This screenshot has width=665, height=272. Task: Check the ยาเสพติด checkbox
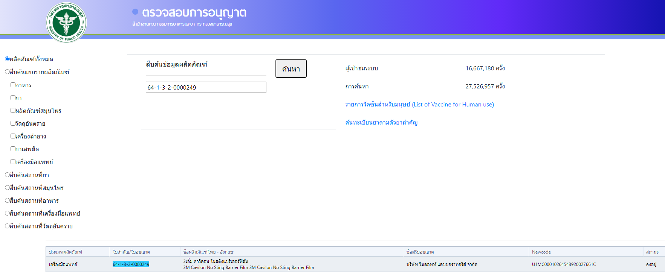click(13, 149)
